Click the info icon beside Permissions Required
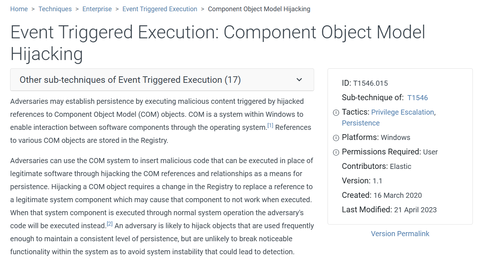The height and width of the screenshot is (264, 479). pos(336,152)
